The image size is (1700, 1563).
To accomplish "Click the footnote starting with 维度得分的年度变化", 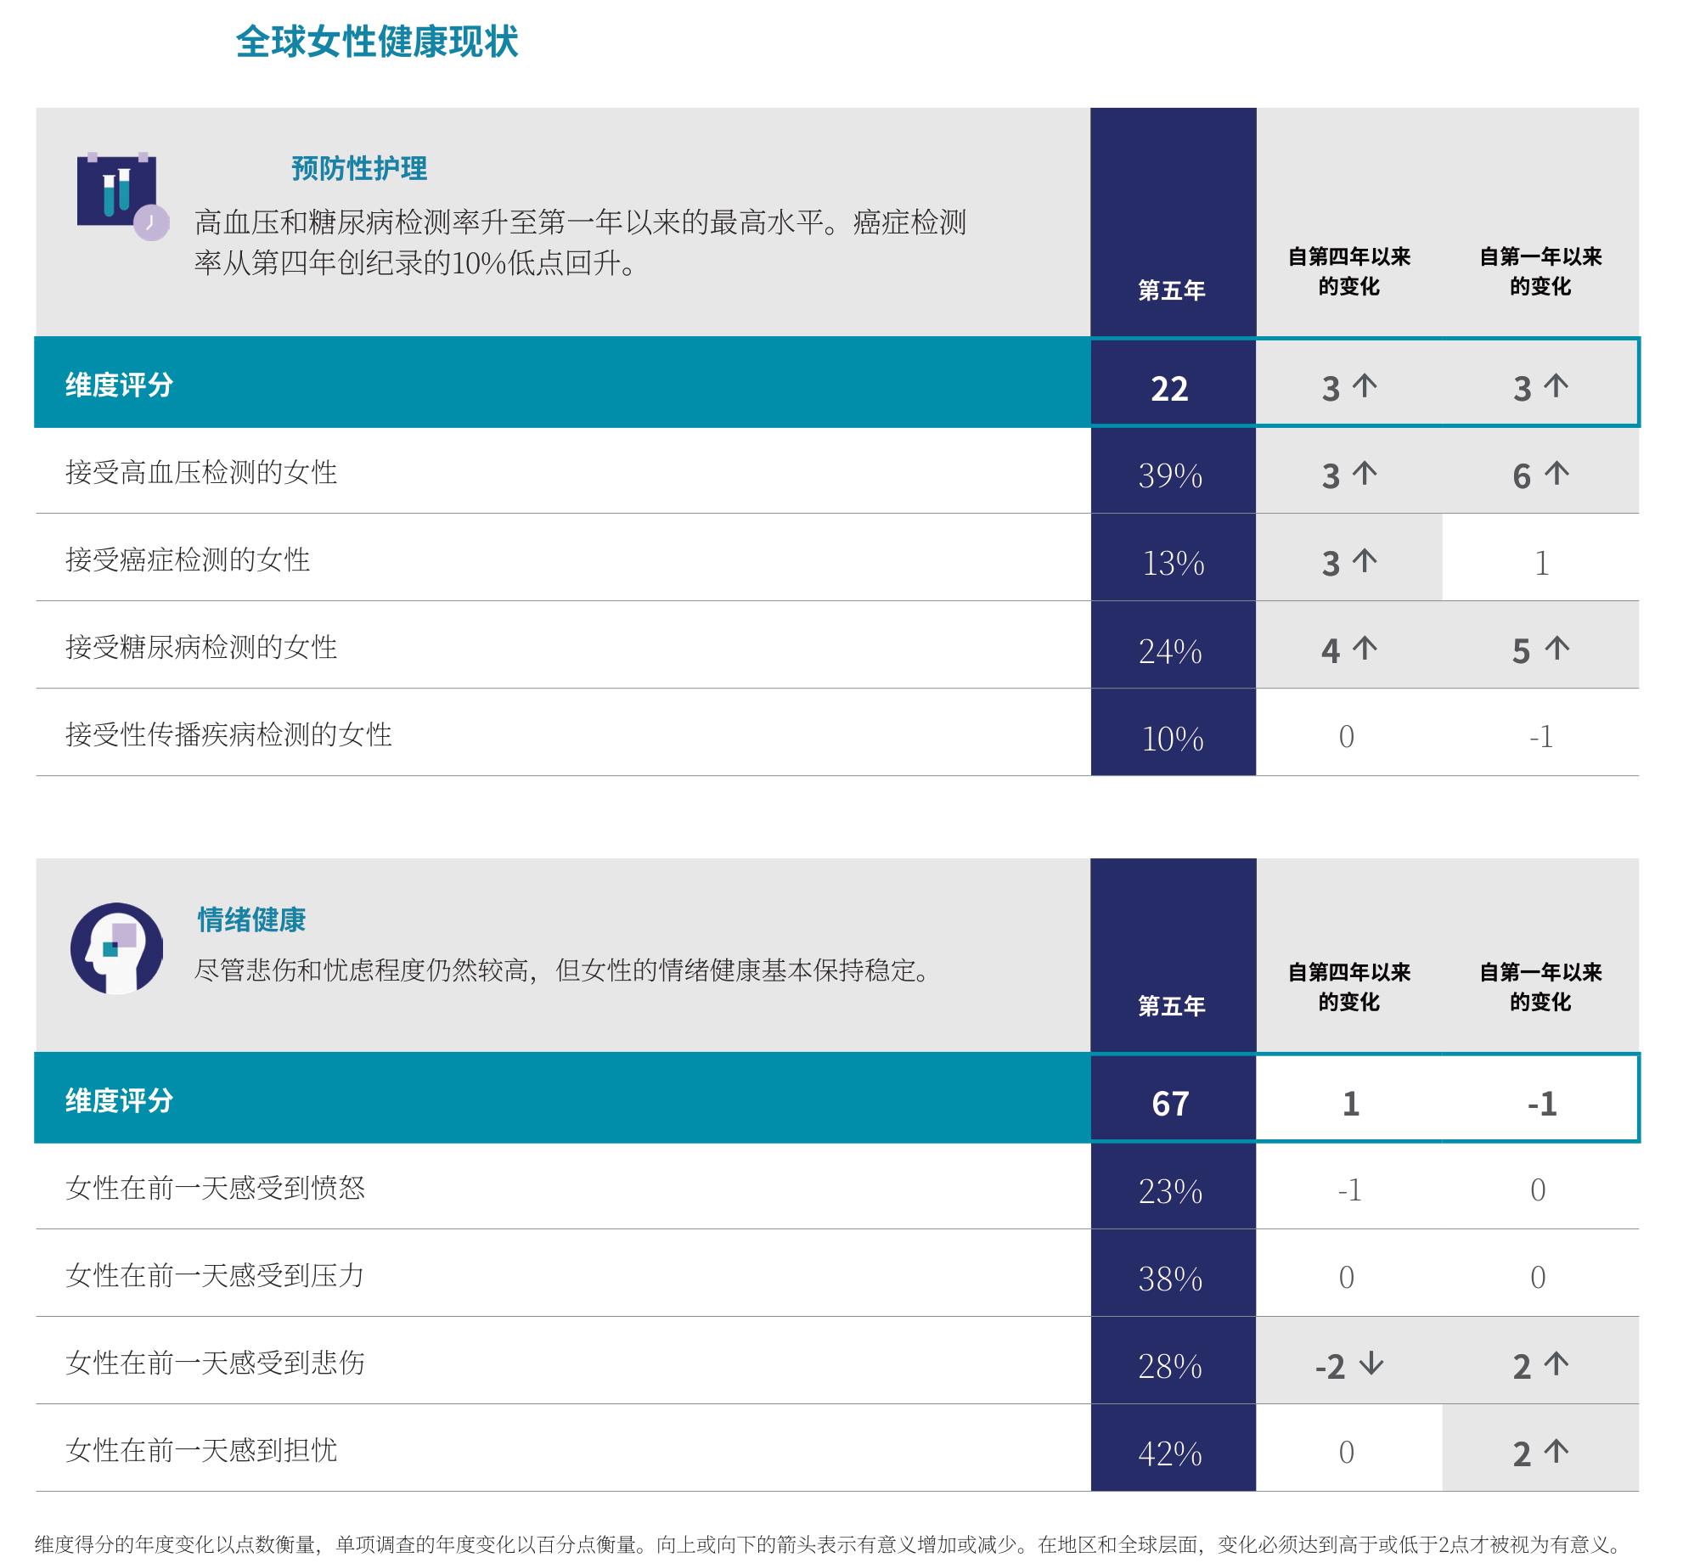I will [x=829, y=1544].
